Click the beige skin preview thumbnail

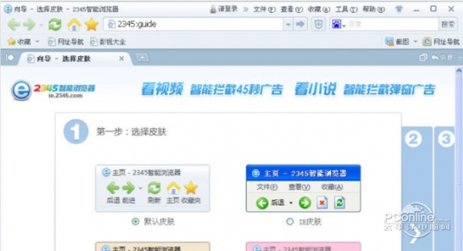click(153, 246)
